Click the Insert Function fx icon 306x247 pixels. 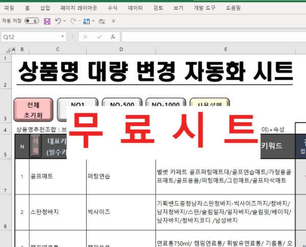click(113, 37)
